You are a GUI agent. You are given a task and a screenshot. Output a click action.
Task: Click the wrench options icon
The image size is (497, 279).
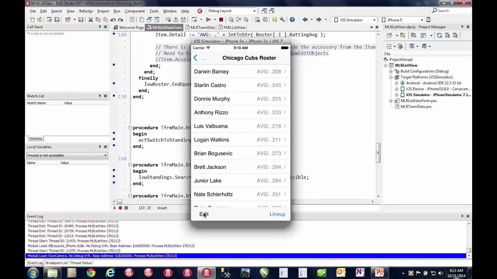point(282,19)
